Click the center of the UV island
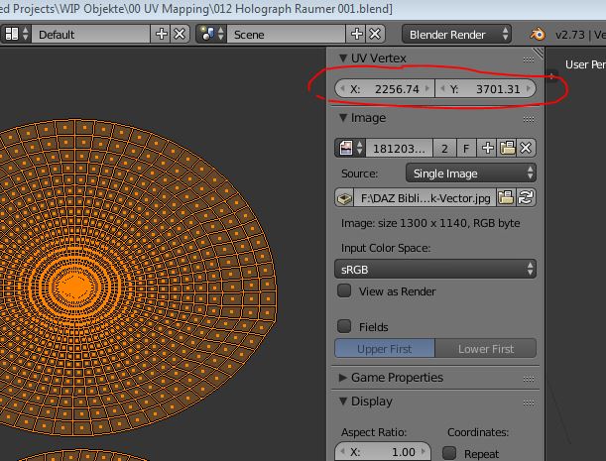The width and height of the screenshot is (606, 461). [73, 287]
